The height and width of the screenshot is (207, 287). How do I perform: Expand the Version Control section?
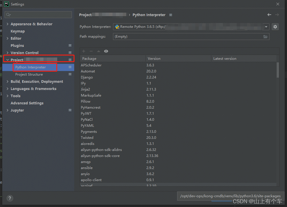coord(7,53)
